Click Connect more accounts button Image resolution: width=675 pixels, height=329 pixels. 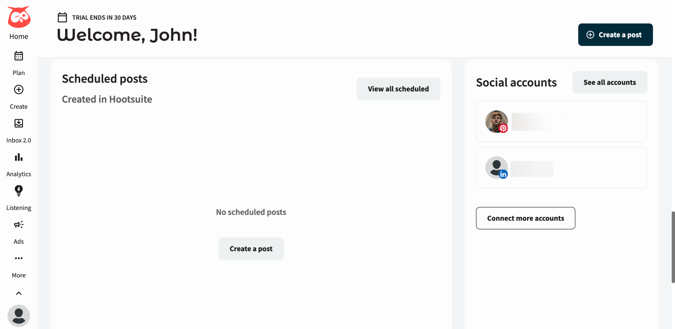[x=525, y=218]
